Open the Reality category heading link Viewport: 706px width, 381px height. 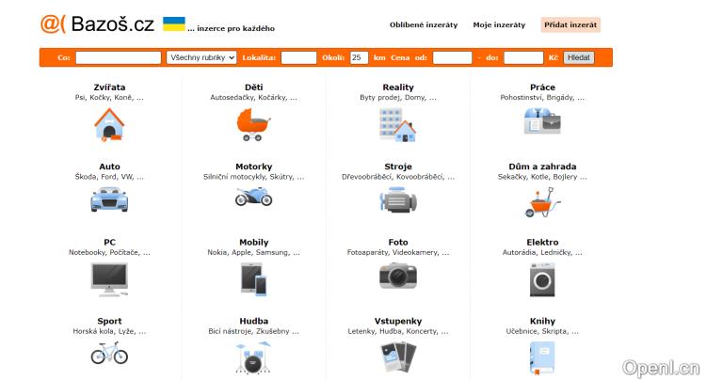pyautogui.click(x=398, y=87)
